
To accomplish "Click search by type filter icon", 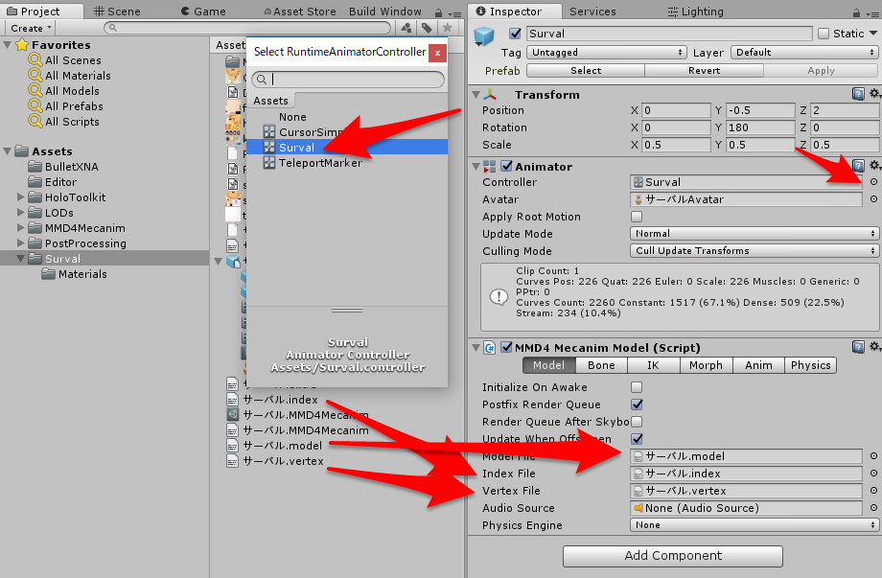I will [406, 28].
